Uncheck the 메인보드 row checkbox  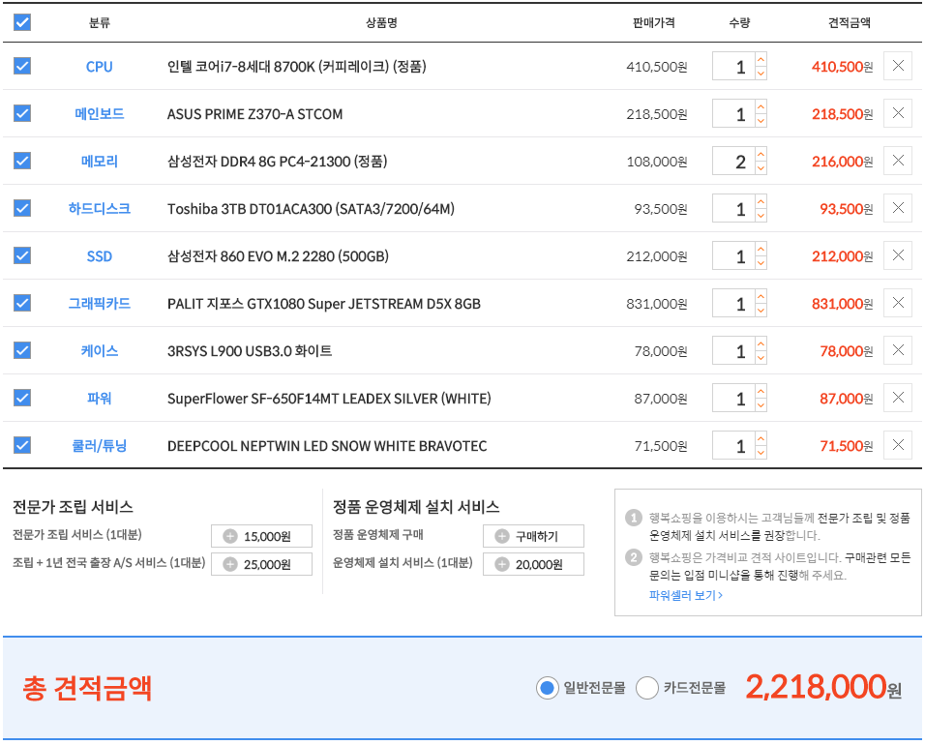point(22,113)
